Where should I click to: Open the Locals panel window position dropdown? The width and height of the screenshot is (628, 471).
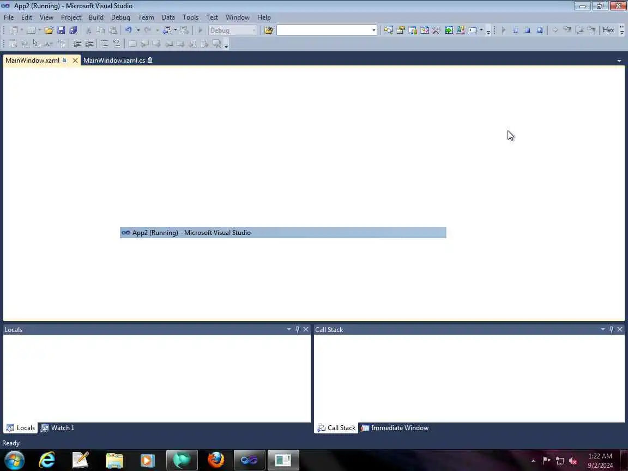coord(289,329)
